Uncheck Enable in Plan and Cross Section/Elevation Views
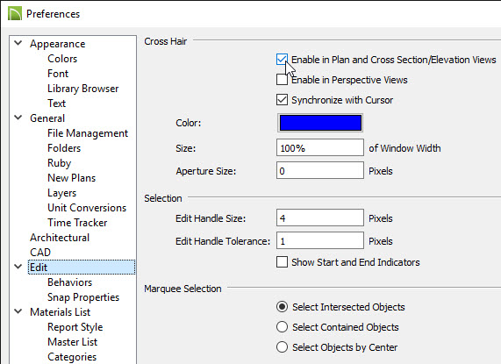 [x=282, y=60]
